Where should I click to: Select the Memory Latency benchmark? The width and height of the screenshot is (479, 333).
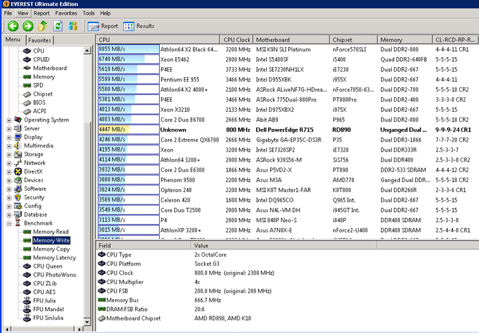[x=55, y=258]
